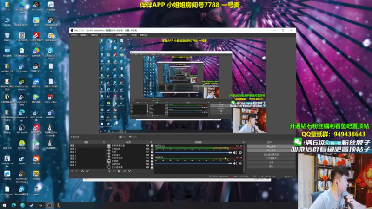Image resolution: width=372 pixels, height=209 pixels.
Task: Toggle lock for 视频采集设备 source
Action: click(x=152, y=146)
